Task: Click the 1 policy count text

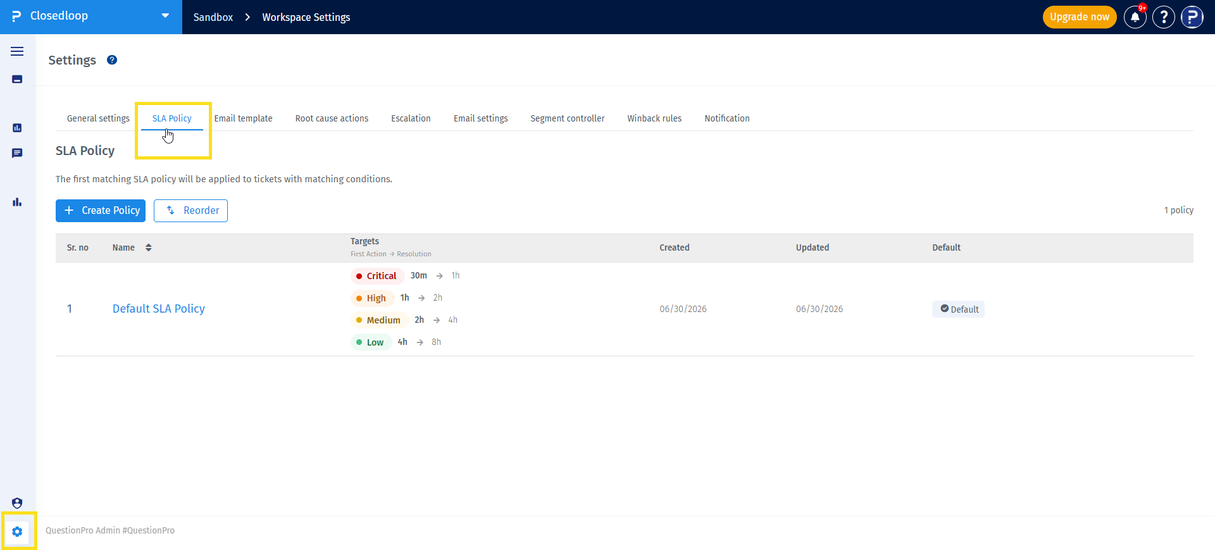Action: point(1178,210)
